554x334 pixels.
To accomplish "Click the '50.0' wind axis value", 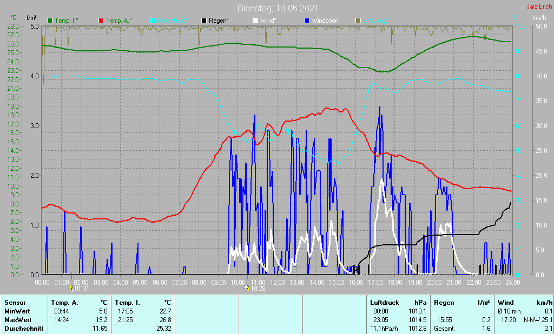I will coord(542,26).
